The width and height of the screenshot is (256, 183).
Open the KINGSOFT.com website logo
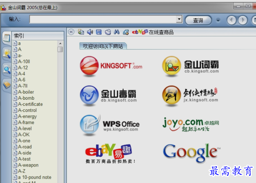pyautogui.click(x=111, y=66)
